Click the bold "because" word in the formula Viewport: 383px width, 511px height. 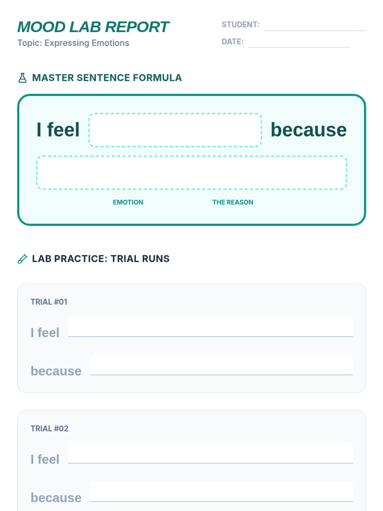point(308,130)
